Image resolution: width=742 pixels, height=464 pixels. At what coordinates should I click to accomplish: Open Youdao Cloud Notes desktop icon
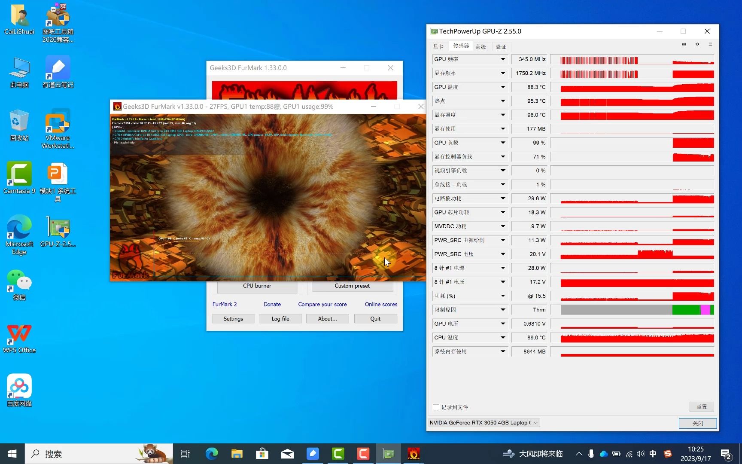tap(58, 72)
